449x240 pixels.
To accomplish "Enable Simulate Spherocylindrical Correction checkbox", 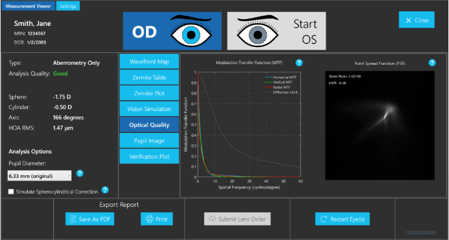I will click(11, 192).
